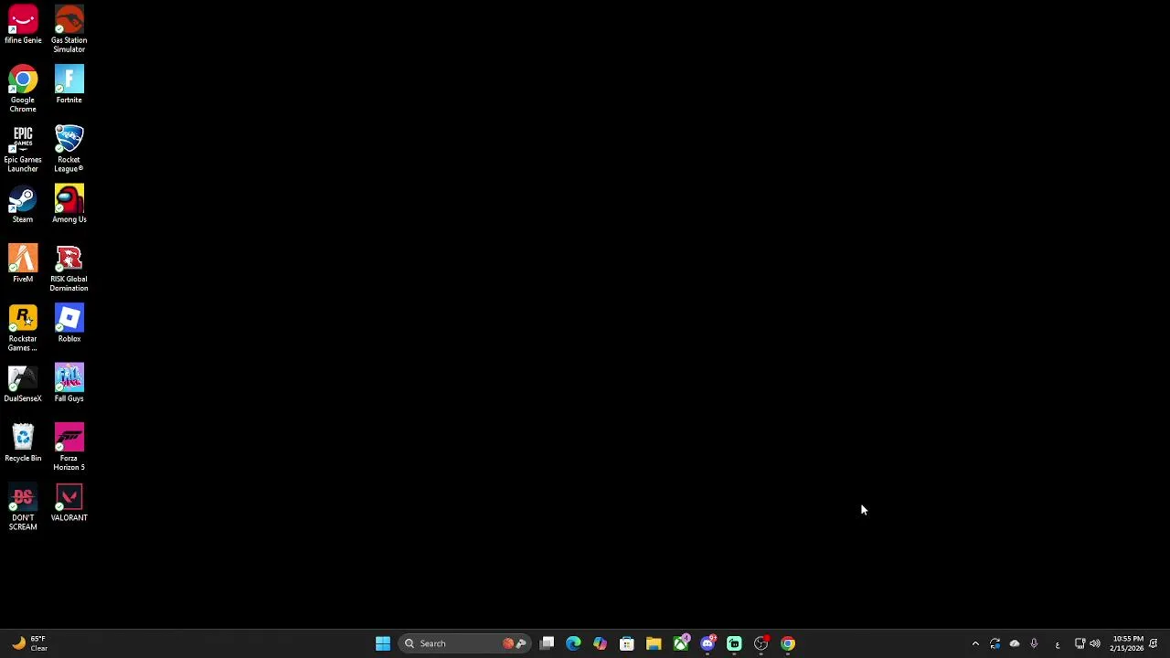Switch to Chrome on the taskbar

pyautogui.click(x=788, y=643)
